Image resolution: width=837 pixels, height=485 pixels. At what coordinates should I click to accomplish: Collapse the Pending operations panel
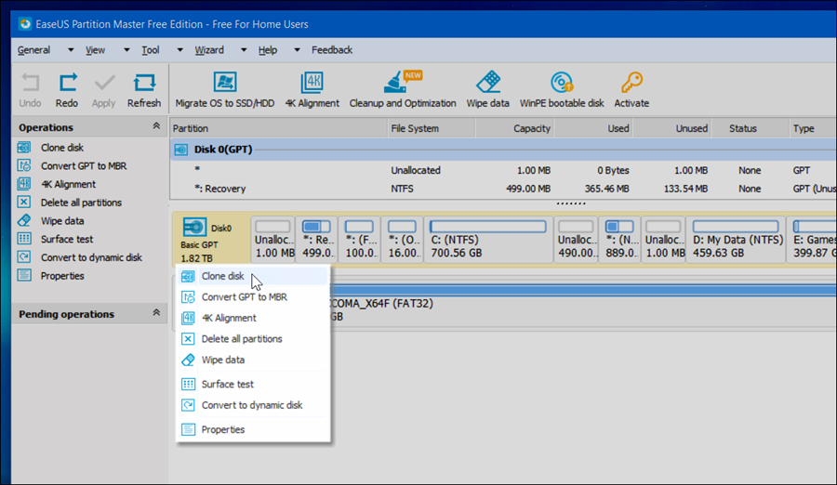(x=156, y=314)
